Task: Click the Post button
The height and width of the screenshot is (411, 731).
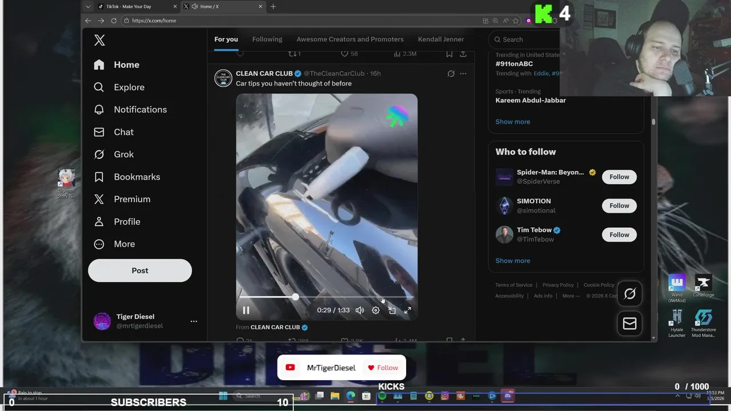Action: point(140,271)
